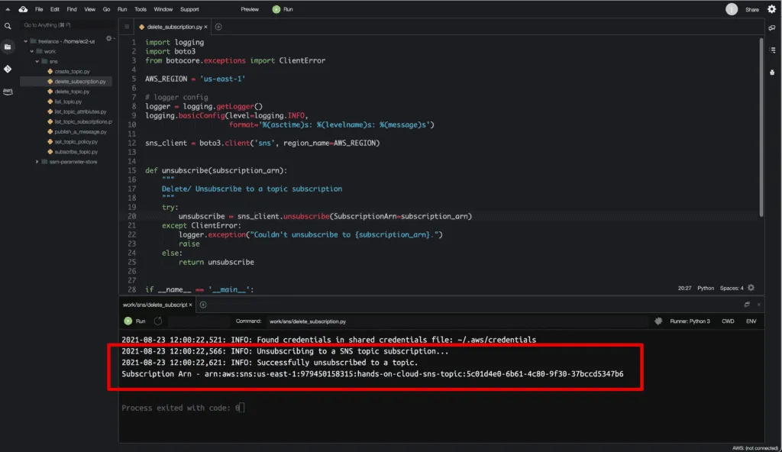Open Preferences with the top-right gear

(771, 9)
